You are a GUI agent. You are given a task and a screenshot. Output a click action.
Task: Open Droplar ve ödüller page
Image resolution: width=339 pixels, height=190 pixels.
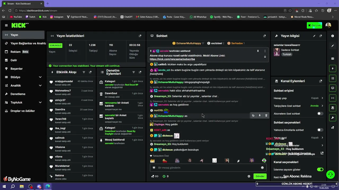[23, 111]
